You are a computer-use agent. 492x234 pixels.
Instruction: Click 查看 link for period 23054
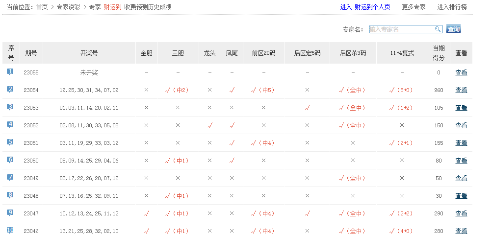461,90
